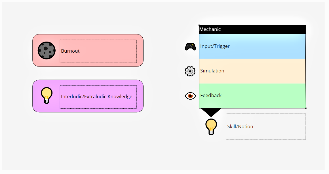
Task: Click the gamepad icon beside Input/Trigger
Action: [190, 46]
